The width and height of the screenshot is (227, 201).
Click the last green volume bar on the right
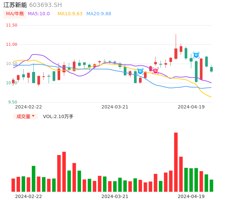pyautogui.click(x=211, y=185)
